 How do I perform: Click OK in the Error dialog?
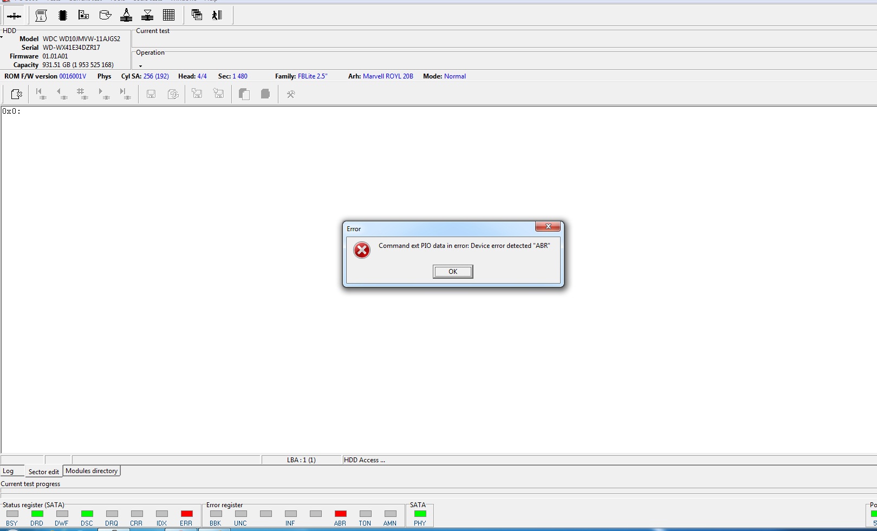tap(453, 272)
